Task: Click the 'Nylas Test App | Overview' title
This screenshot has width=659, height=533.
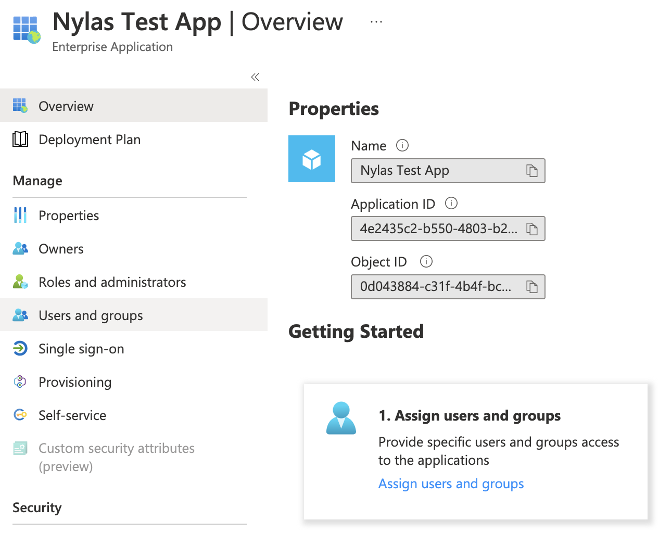Action: [x=198, y=22]
